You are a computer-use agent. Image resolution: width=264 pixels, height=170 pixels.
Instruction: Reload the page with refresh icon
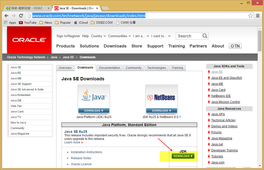tap(21, 16)
